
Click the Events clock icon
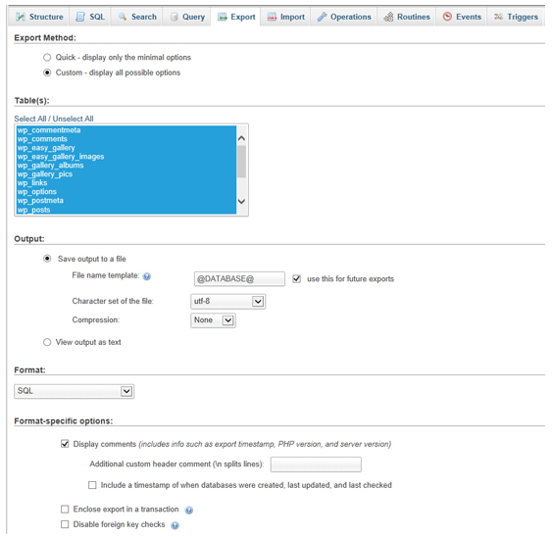click(447, 17)
